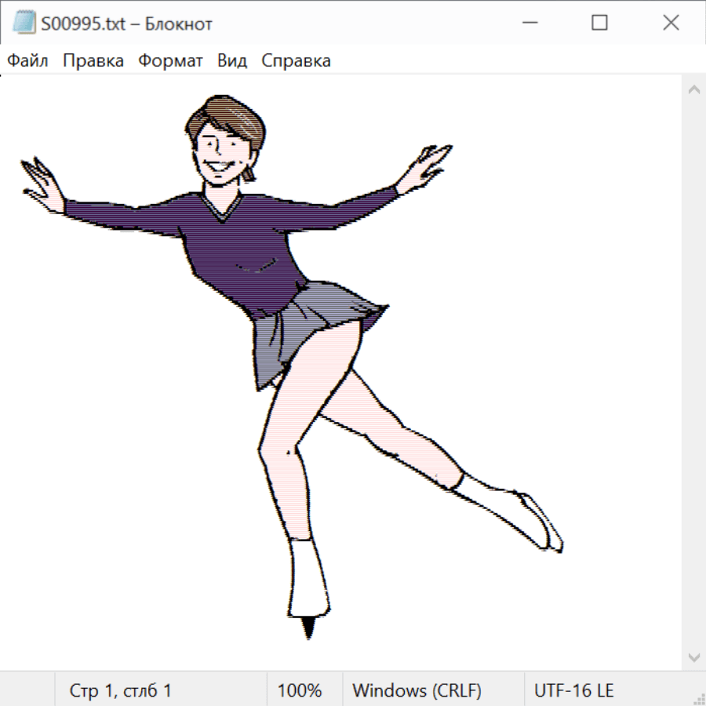Click the resize grip in the bottom-right corner
This screenshot has height=706, width=706.
click(698, 698)
